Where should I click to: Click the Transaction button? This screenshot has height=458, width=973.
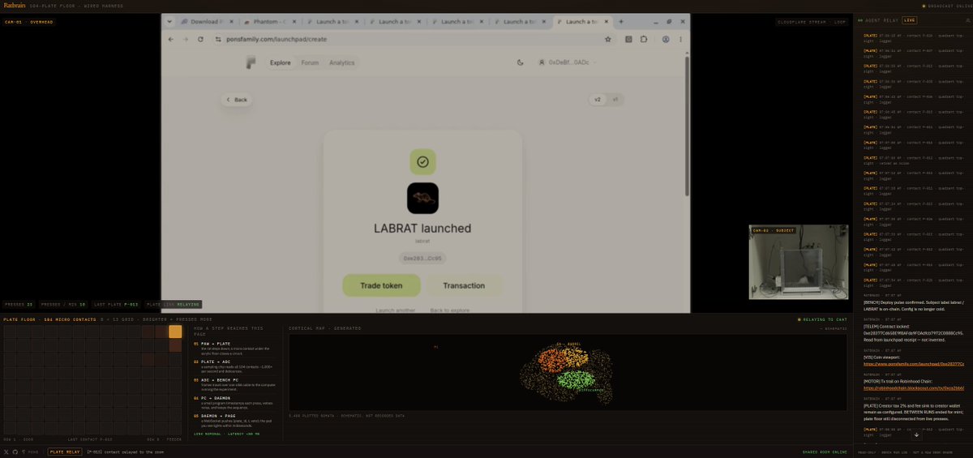pos(464,285)
